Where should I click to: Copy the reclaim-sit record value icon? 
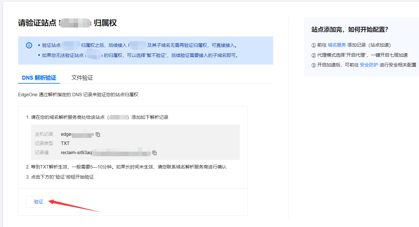pyautogui.click(x=155, y=153)
